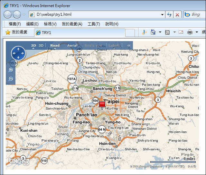Click the RSS feeds icon
The width and height of the screenshot is (206, 175).
click(x=167, y=32)
